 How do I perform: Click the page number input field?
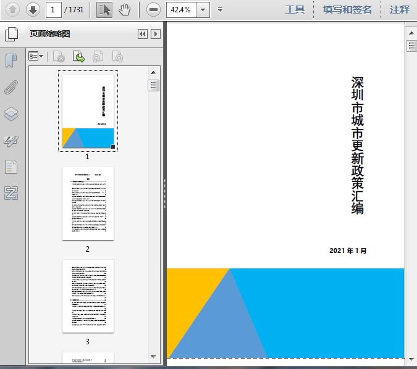[54, 10]
